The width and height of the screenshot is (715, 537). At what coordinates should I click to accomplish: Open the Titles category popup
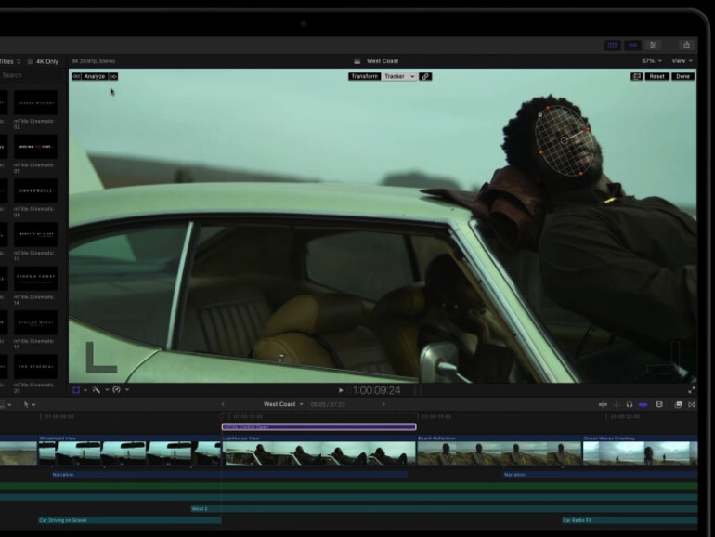coord(10,61)
